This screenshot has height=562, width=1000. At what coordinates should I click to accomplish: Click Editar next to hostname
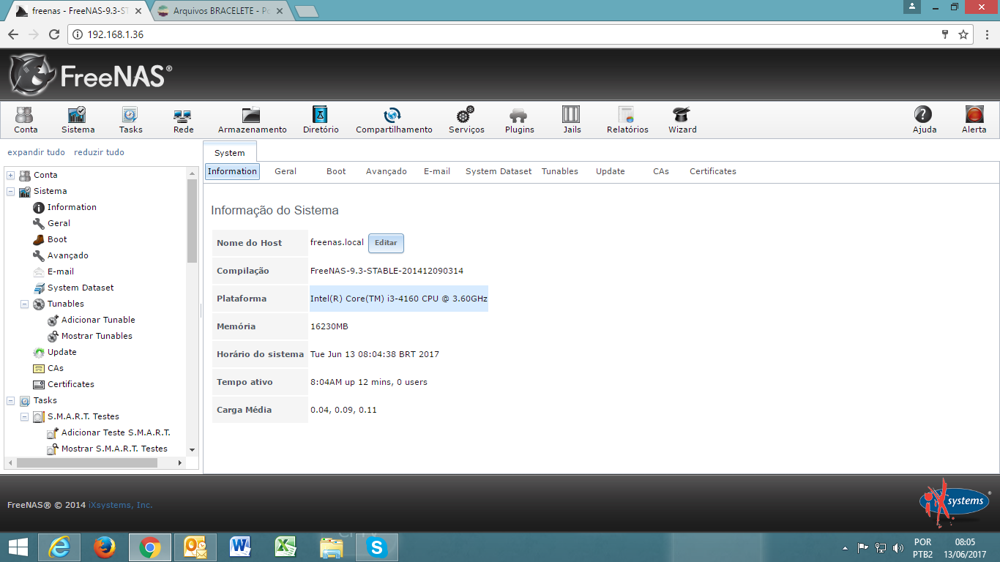pos(386,243)
